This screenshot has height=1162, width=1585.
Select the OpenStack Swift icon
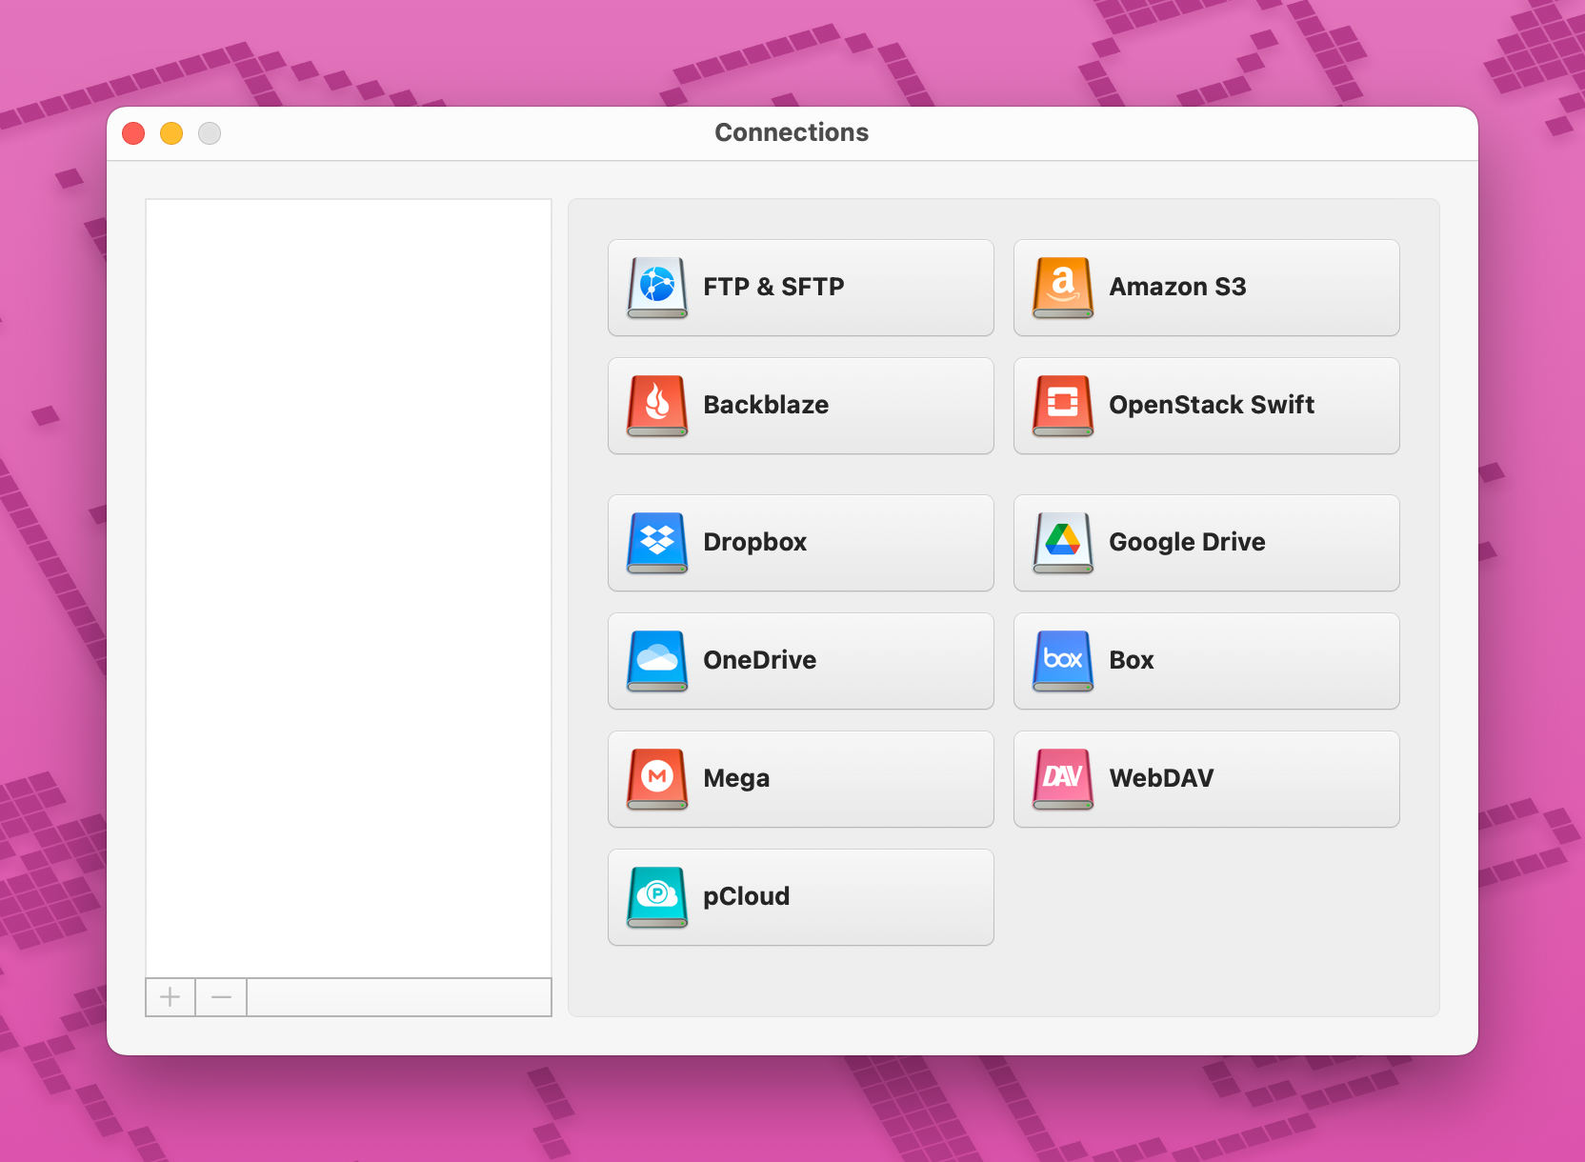1061,405
